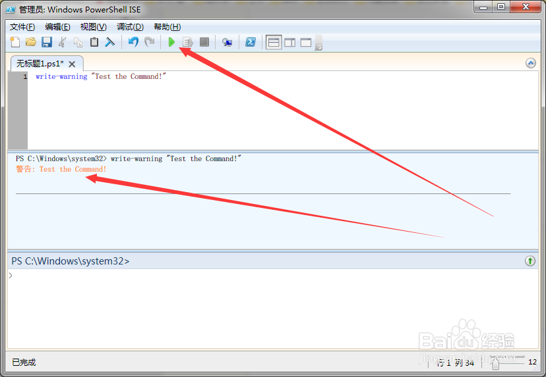Undo the last edit
Image resolution: width=546 pixels, height=377 pixels.
click(x=133, y=42)
